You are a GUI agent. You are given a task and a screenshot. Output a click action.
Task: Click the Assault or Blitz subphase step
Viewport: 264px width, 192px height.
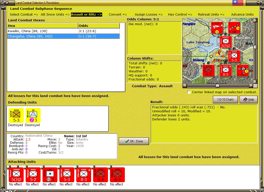point(87,15)
